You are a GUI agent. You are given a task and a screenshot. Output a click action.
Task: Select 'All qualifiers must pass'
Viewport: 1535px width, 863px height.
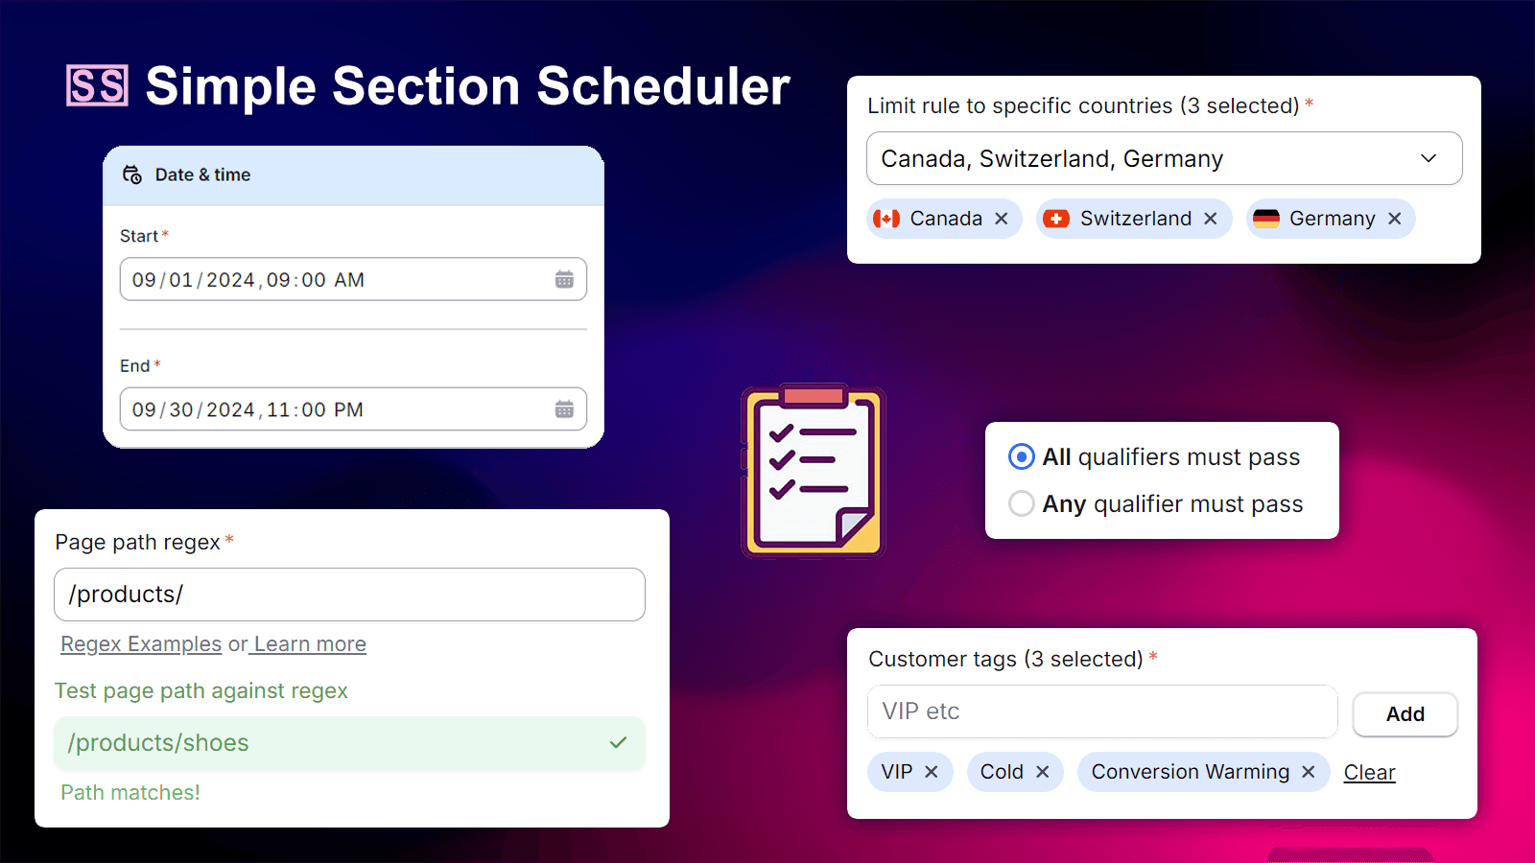point(1021,457)
